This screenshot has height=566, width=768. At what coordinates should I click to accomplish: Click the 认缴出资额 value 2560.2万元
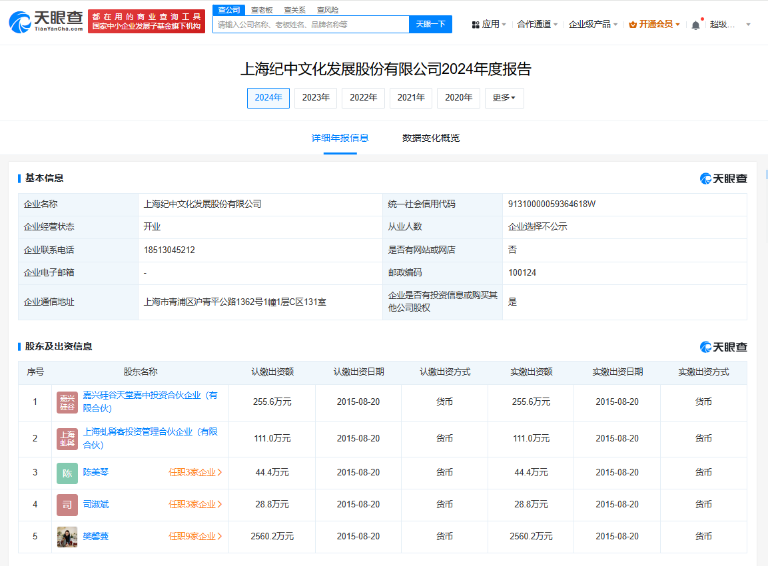272,536
